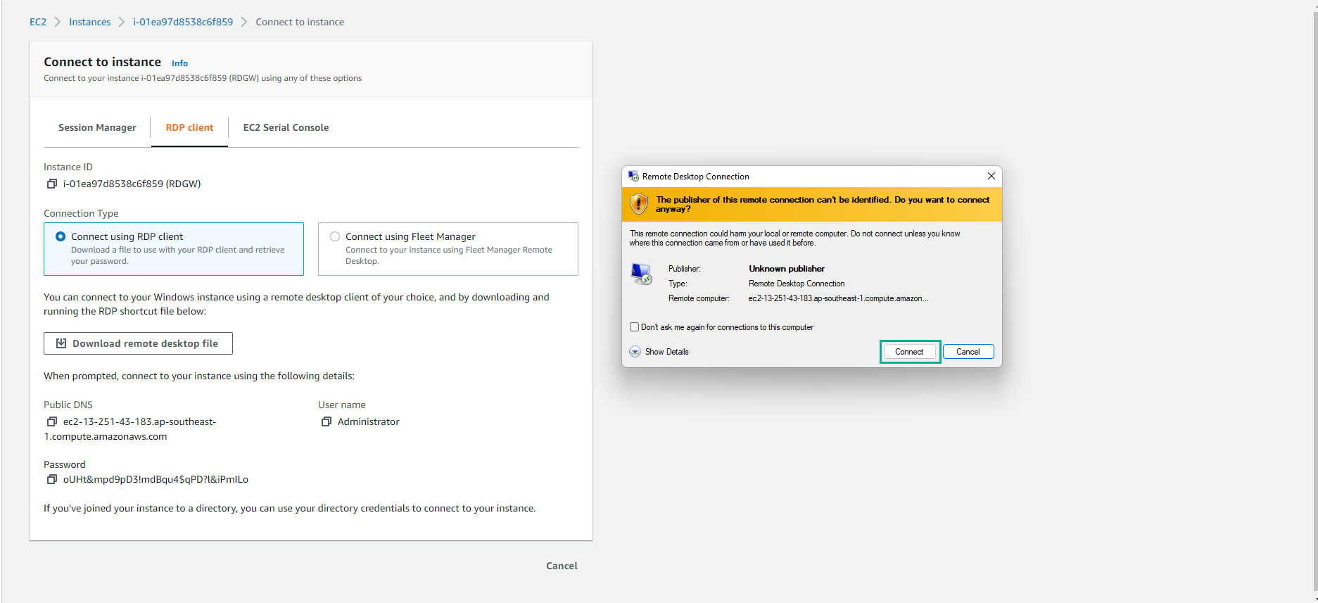The height and width of the screenshot is (603, 1318).
Task: Copy the Administrator user name icon
Action: (326, 421)
